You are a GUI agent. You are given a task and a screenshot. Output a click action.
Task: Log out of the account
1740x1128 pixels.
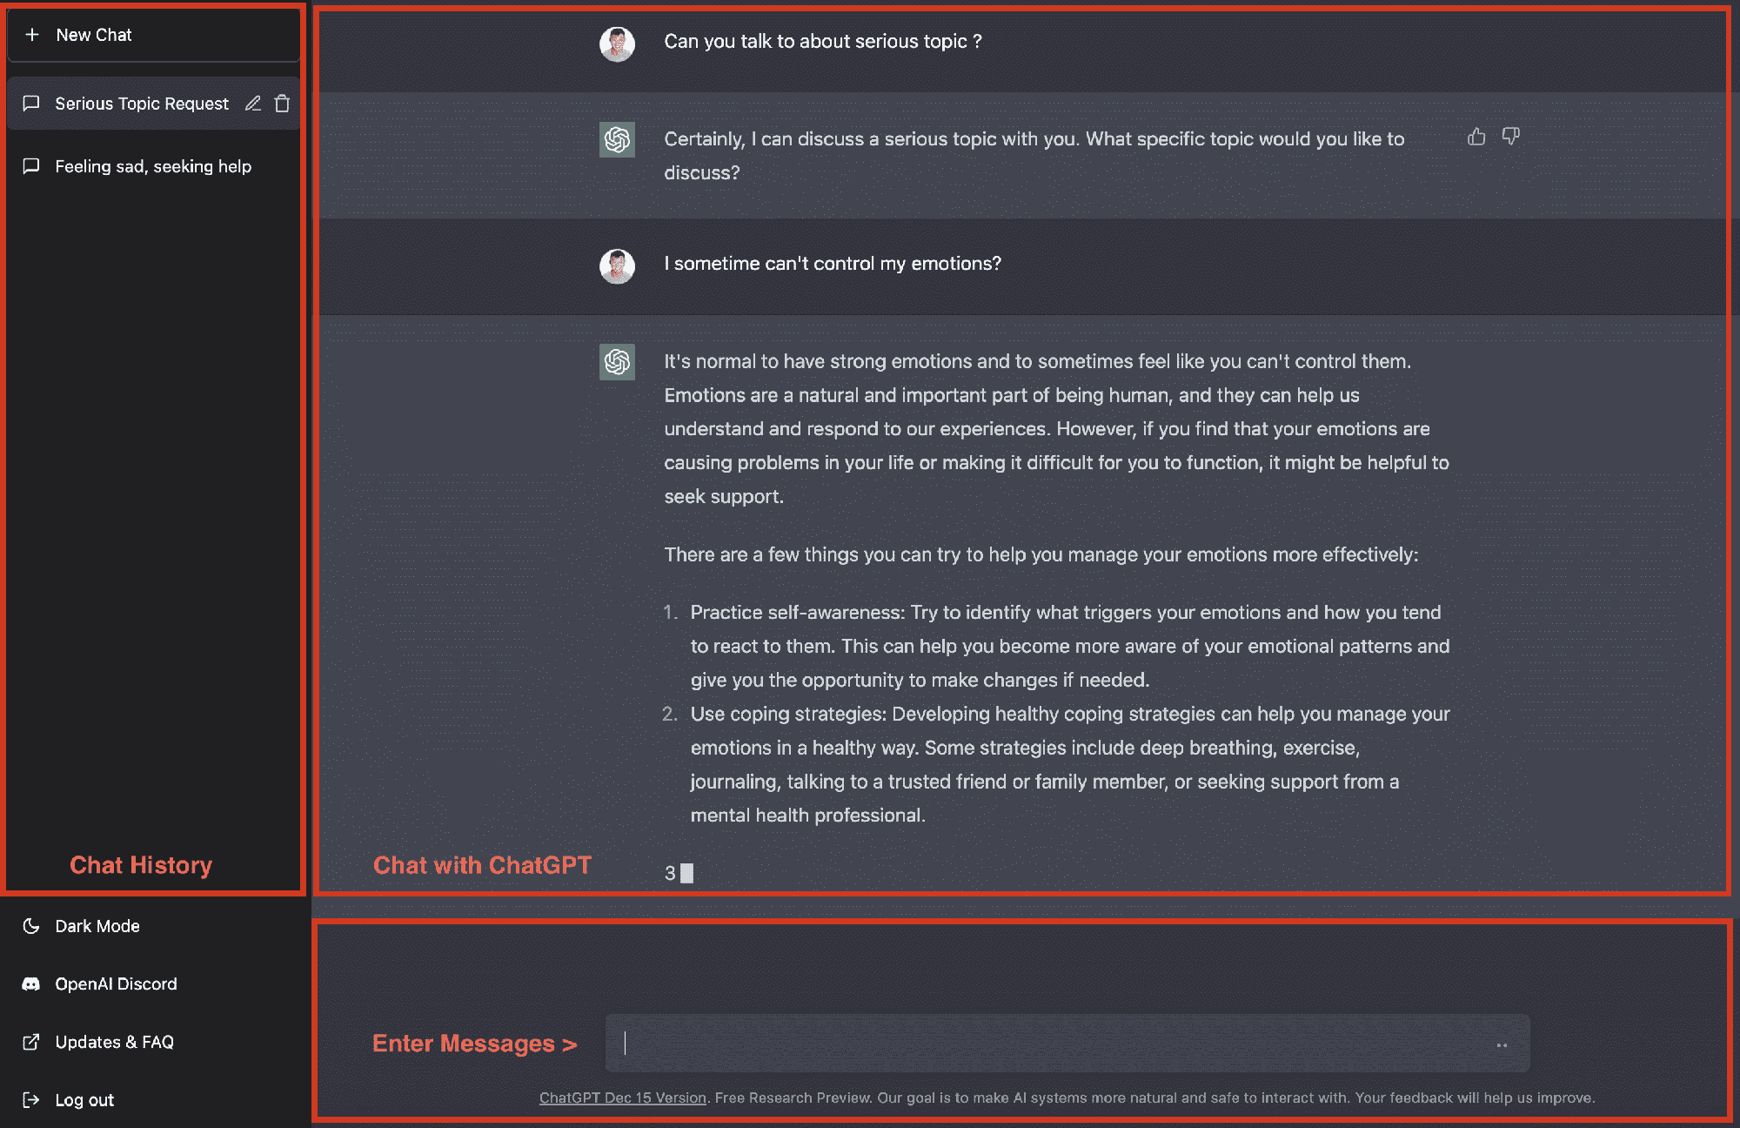click(84, 1099)
